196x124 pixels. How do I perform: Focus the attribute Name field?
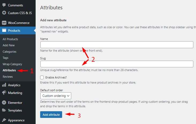tap(117, 45)
